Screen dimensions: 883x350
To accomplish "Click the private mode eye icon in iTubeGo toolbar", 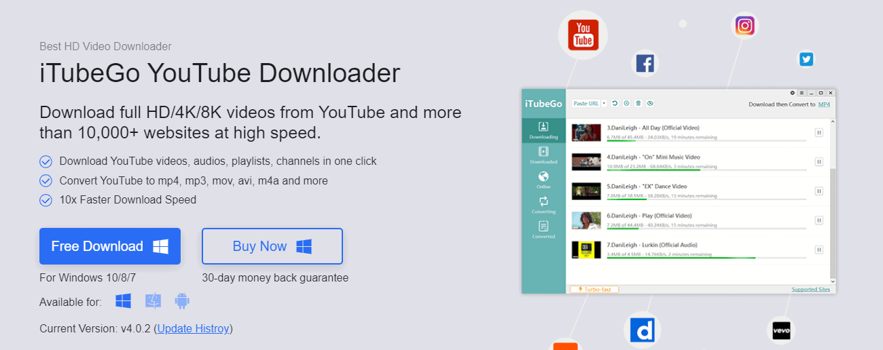I will coord(650,103).
